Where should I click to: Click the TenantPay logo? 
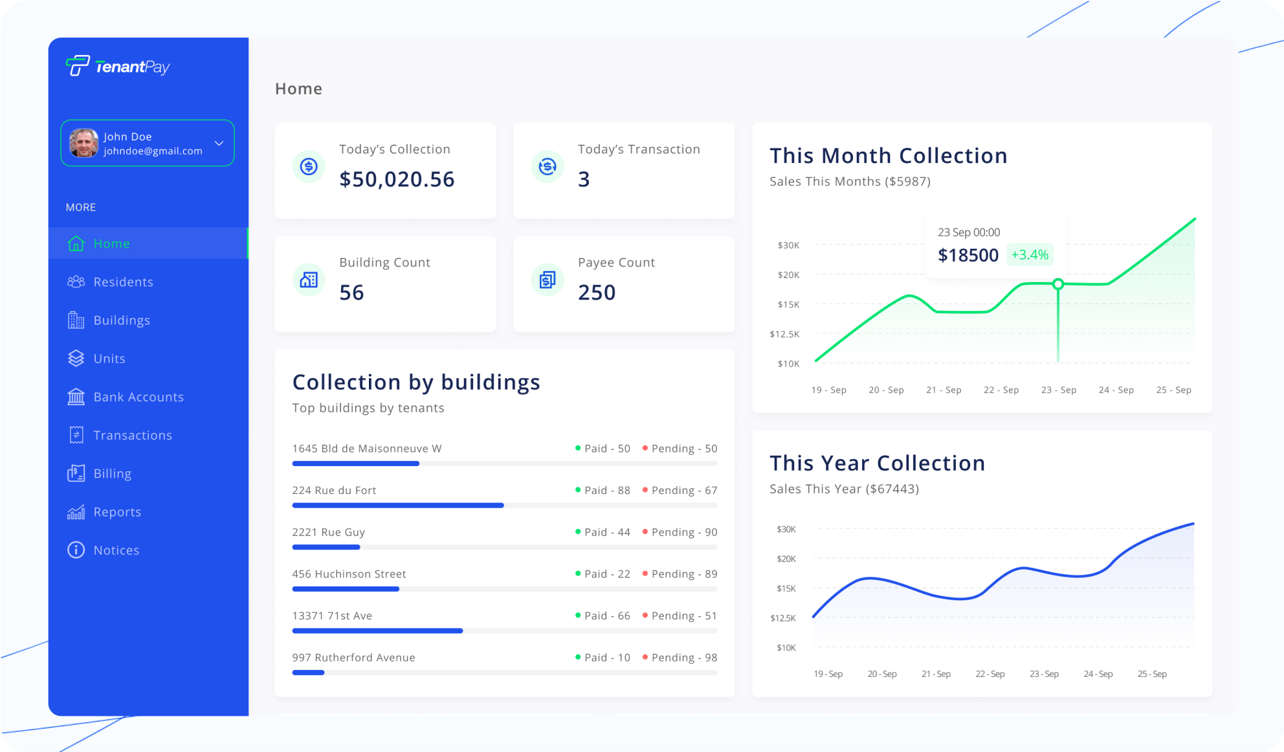click(117, 66)
